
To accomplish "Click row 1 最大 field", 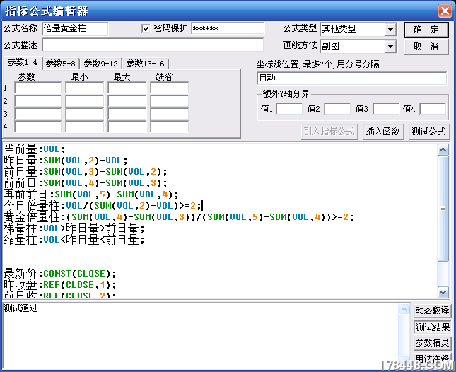I will (127, 88).
